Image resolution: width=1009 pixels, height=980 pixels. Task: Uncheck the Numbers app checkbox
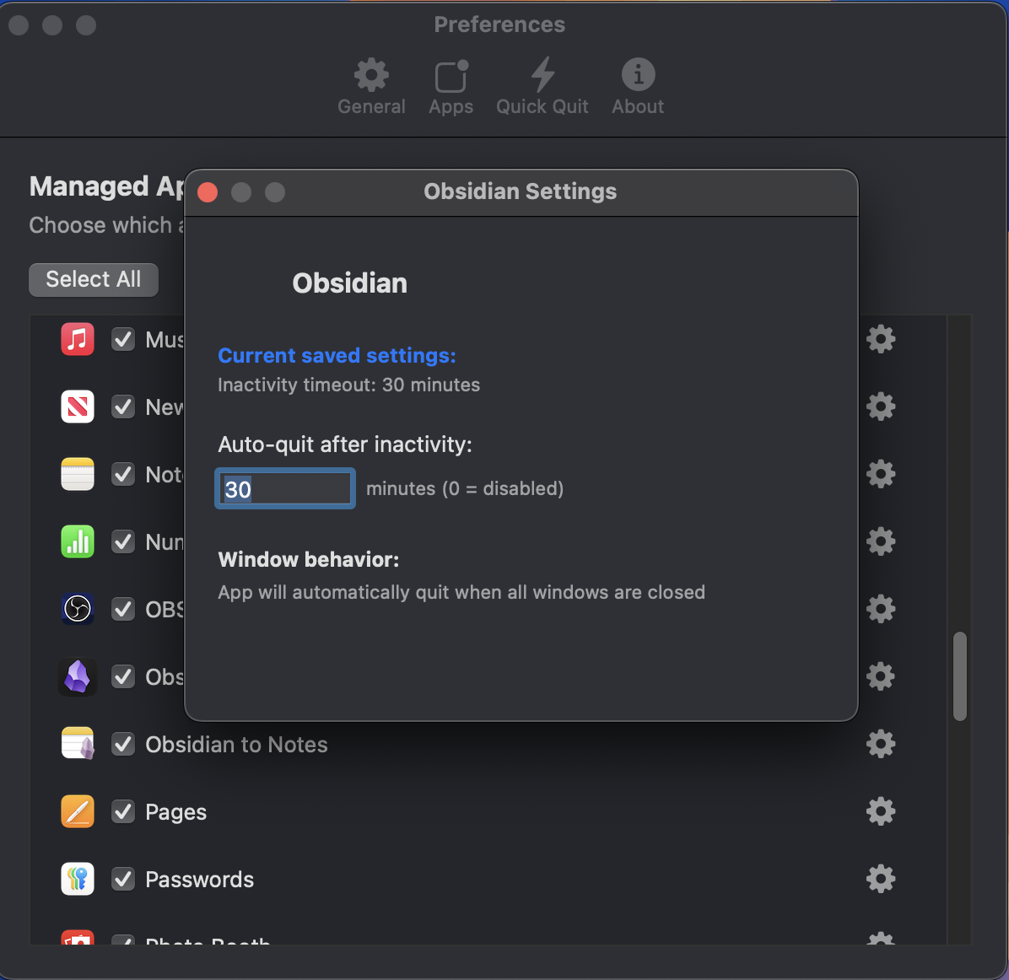click(123, 541)
